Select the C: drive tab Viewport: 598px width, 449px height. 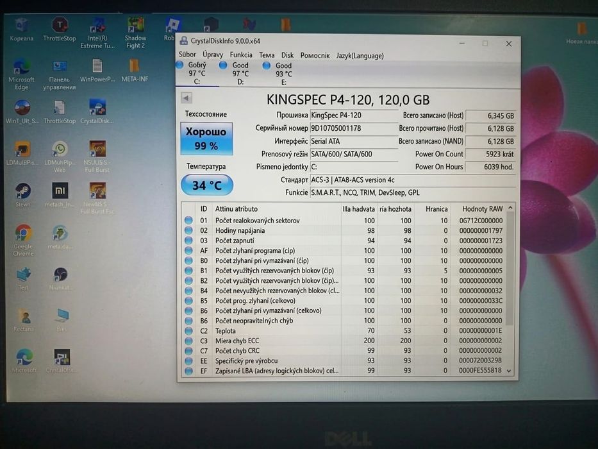click(x=197, y=73)
